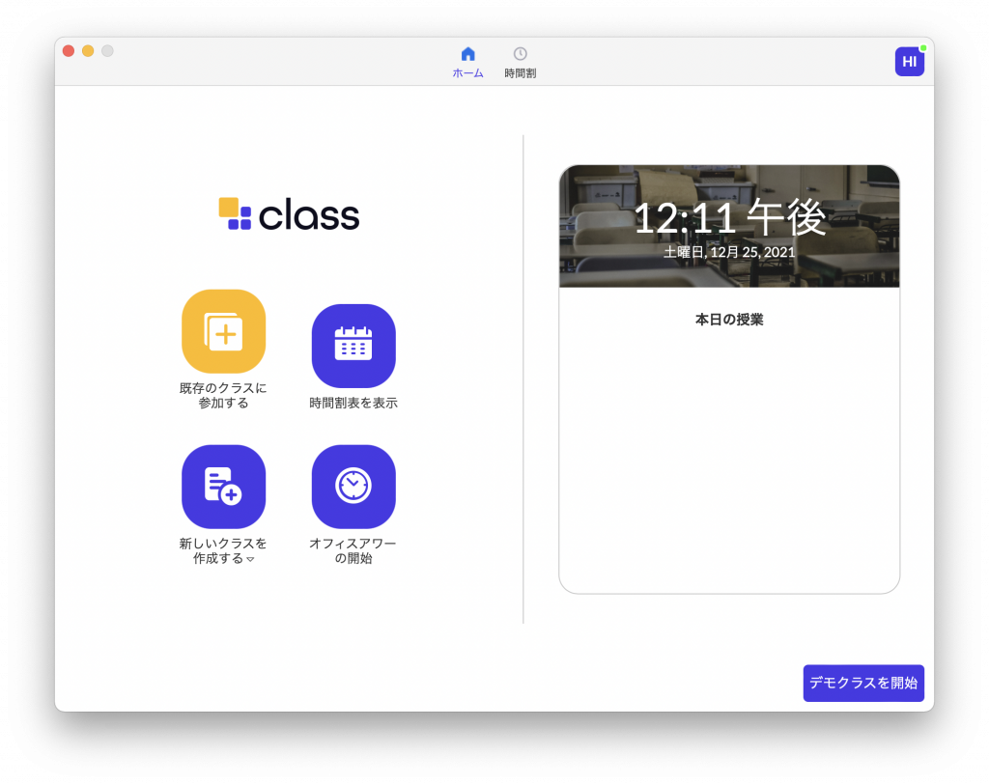Click the 12:11 午後 clock display
This screenshot has height=784, width=989.
point(729,218)
